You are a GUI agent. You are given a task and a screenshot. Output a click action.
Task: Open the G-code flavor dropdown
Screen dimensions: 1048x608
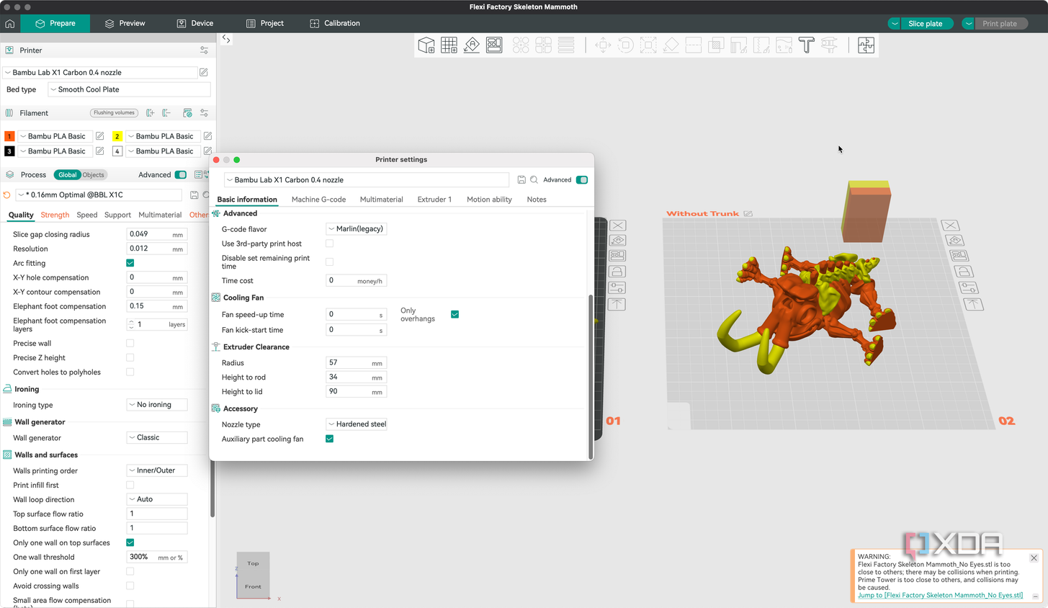357,229
